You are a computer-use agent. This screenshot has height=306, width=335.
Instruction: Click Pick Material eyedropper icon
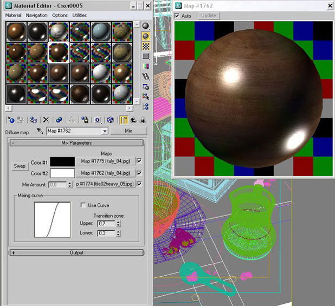(40, 131)
